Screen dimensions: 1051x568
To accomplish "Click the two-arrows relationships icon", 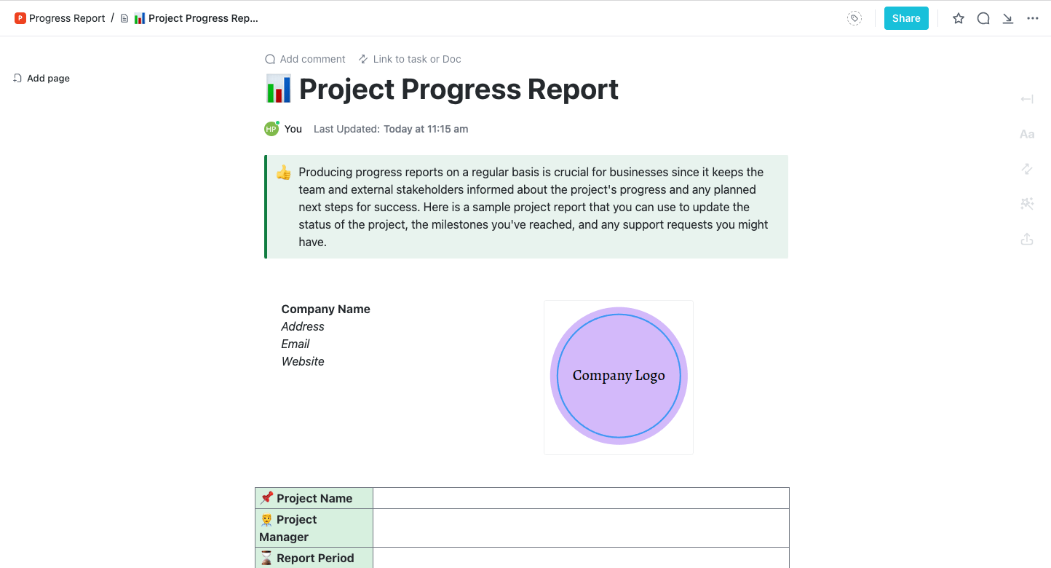I will click(x=1027, y=169).
